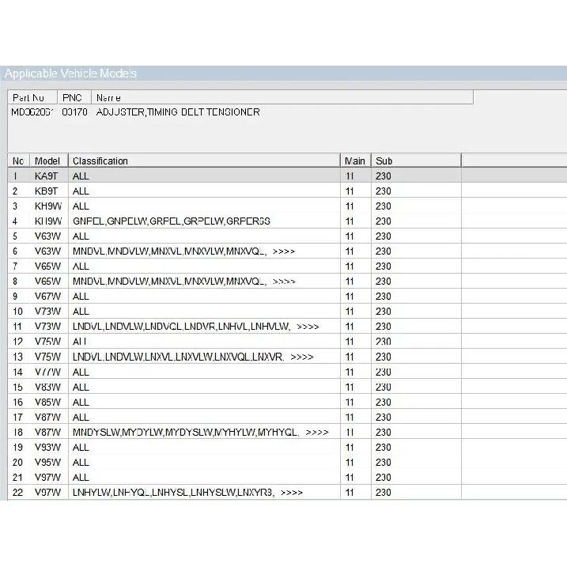Click the classification starting GNPEL,GNPELW
The height and width of the screenshot is (567, 567).
point(172,221)
